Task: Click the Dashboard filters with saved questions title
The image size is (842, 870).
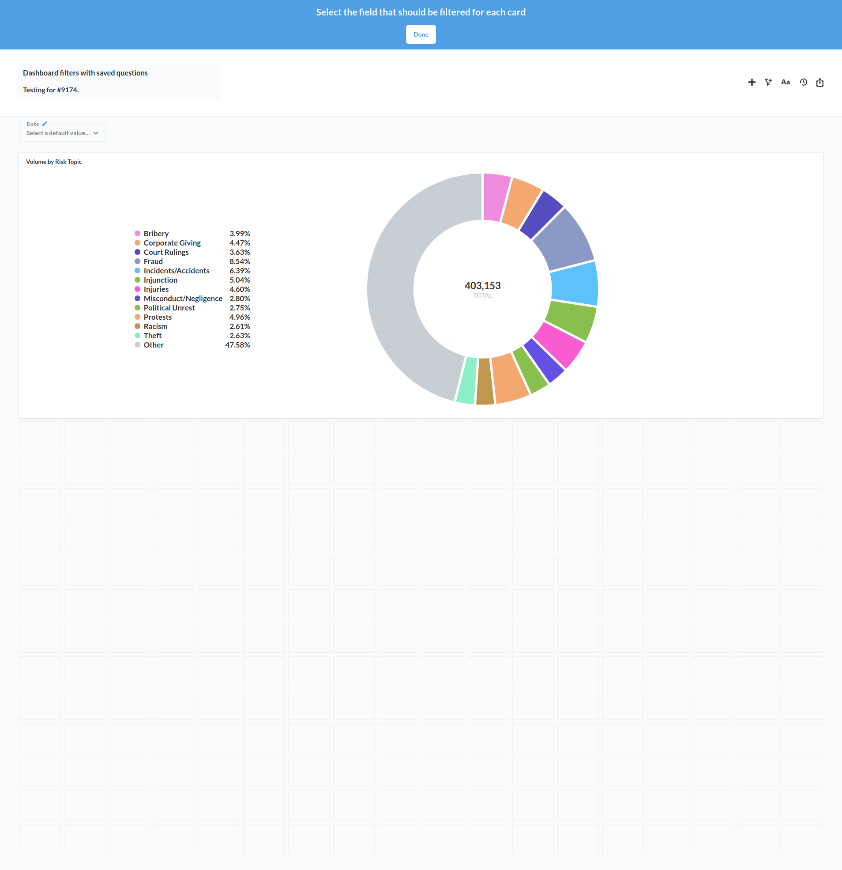Action: 85,73
